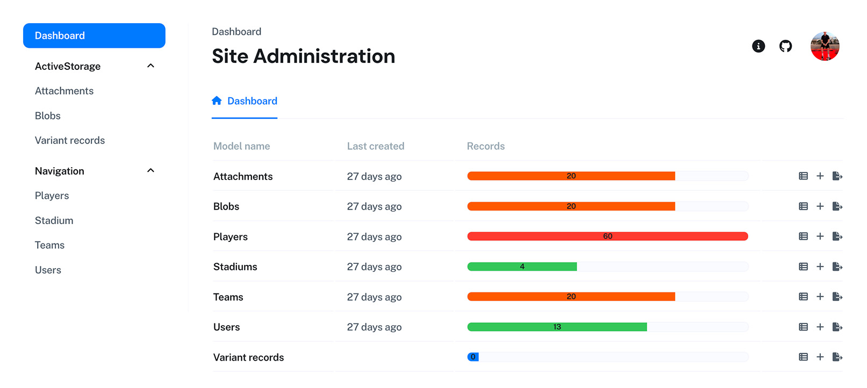Add new Teams record with plus icon

820,297
